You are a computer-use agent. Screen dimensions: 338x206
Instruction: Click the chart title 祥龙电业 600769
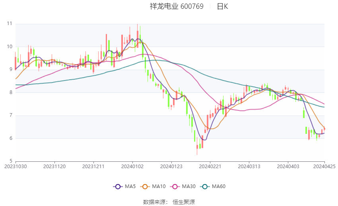coord(177,6)
